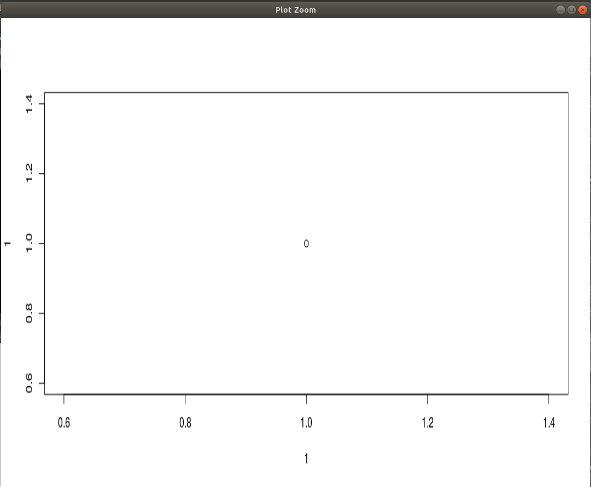Image resolution: width=591 pixels, height=487 pixels.
Task: Minimize the Plot Zoom window
Action: click(x=560, y=9)
